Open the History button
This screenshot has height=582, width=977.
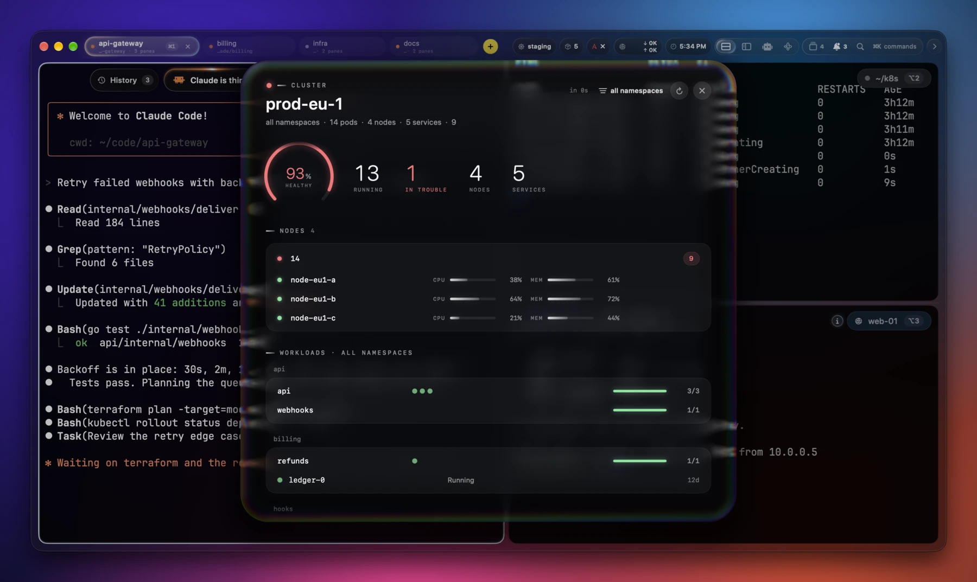(x=124, y=80)
